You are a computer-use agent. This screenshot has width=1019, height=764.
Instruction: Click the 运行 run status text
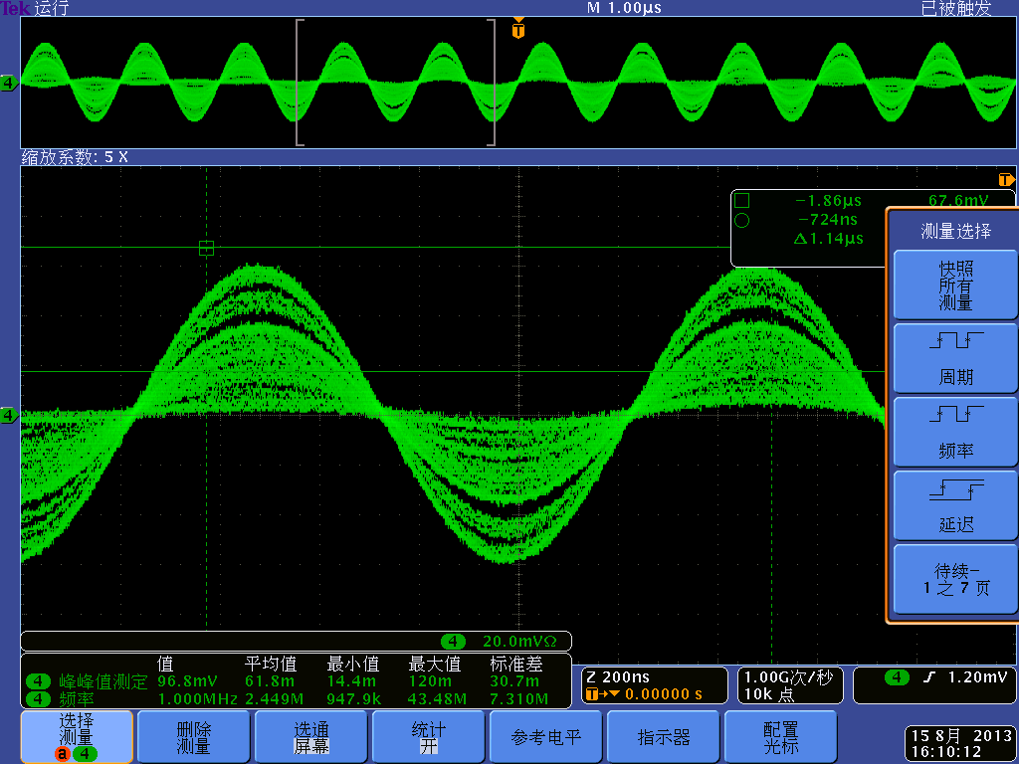[x=51, y=8]
